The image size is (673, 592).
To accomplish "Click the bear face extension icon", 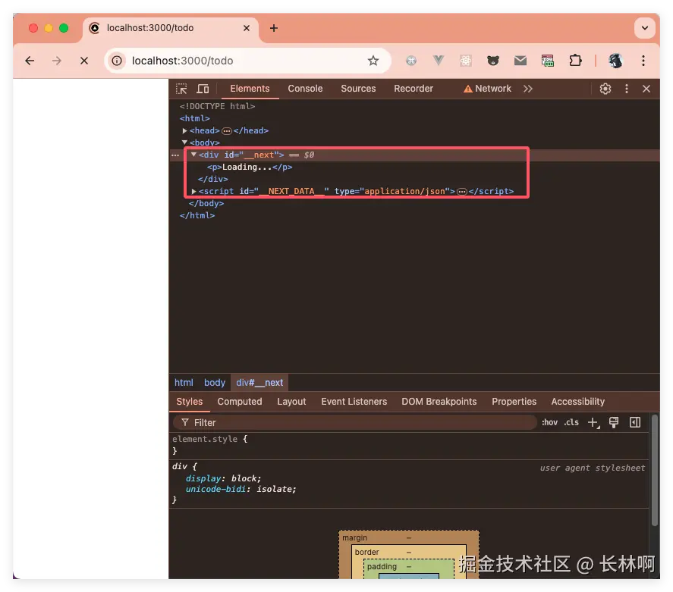I will point(492,61).
